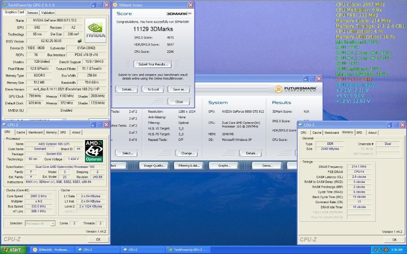Open Graphs in 3DMark06

click(224, 165)
